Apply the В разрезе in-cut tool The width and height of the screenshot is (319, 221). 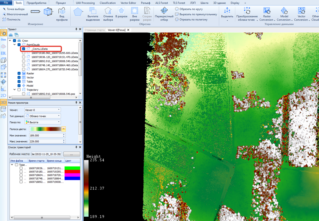click(121, 12)
